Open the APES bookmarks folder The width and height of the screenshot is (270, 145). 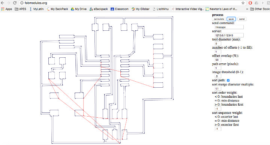coord(20,9)
